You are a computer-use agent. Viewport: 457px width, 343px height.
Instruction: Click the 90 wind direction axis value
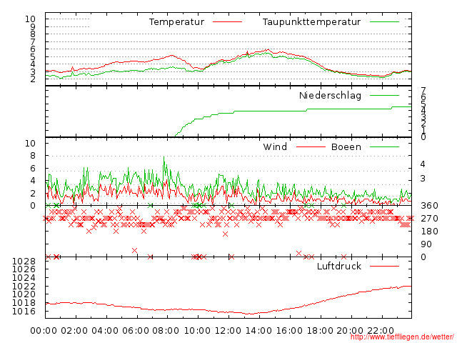point(426,244)
